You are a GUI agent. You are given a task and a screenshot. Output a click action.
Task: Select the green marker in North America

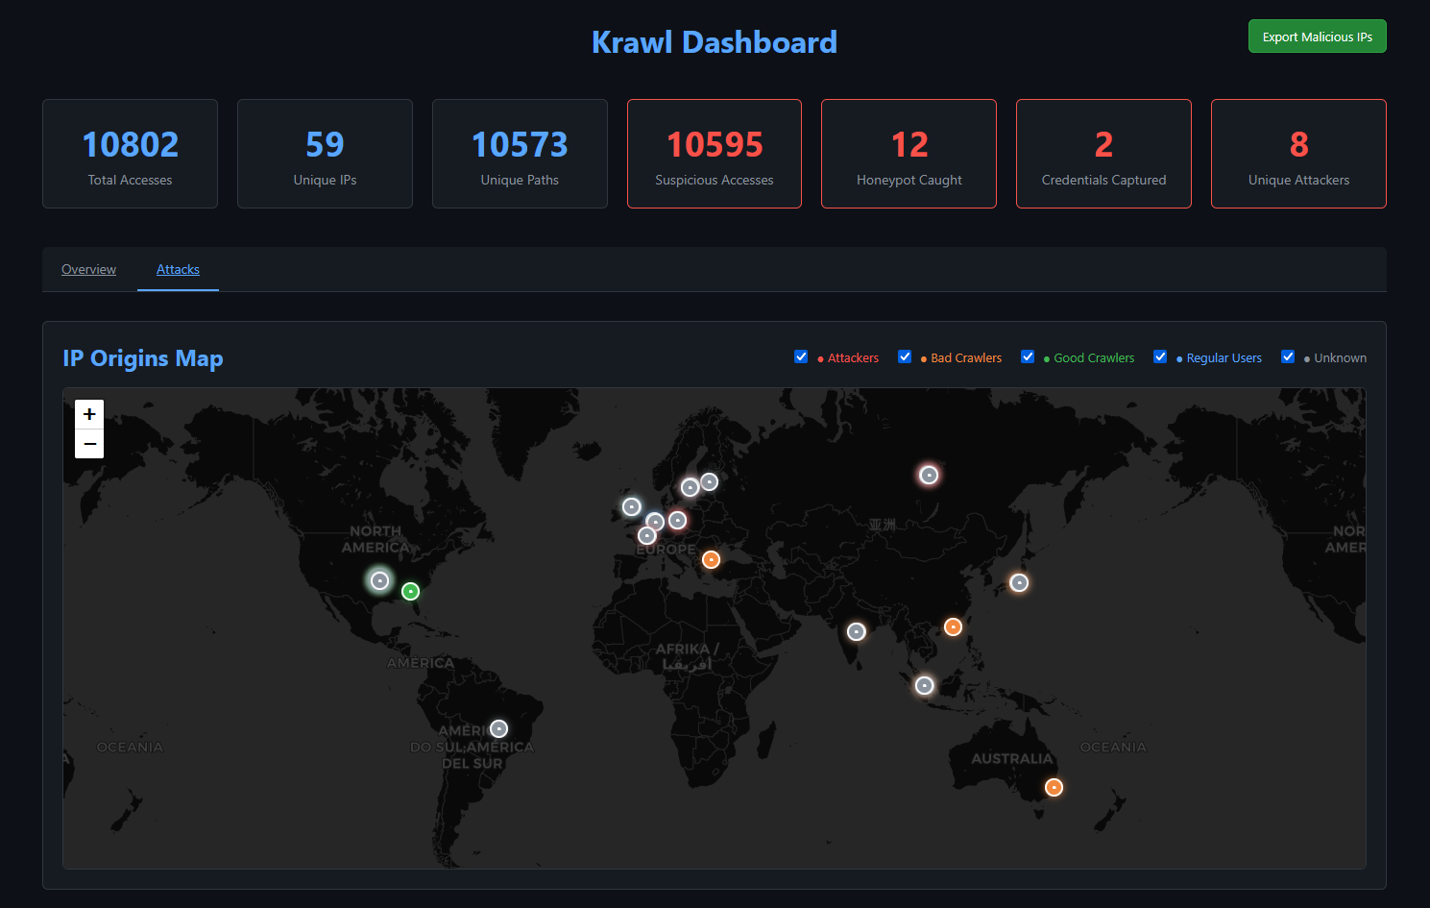pyautogui.click(x=410, y=592)
